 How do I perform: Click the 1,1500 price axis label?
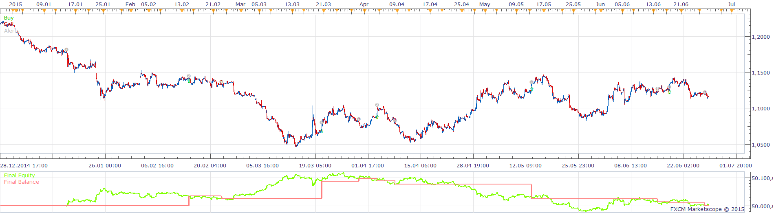click(761, 73)
